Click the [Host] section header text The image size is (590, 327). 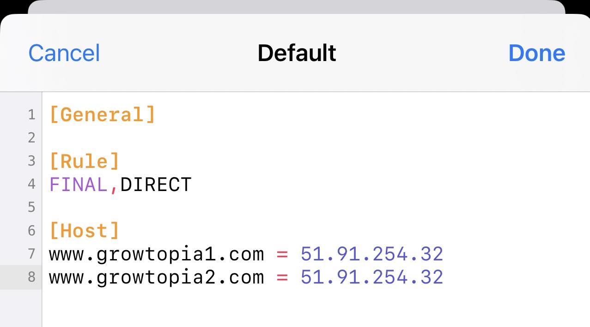pyautogui.click(x=85, y=231)
